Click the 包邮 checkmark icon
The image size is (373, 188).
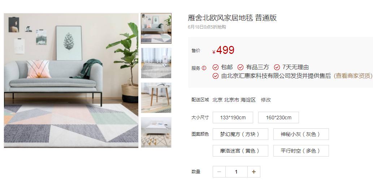[215, 67]
